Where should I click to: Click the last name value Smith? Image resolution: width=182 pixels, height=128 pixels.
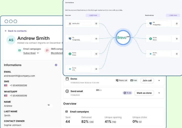pyautogui.click(x=7, y=116)
